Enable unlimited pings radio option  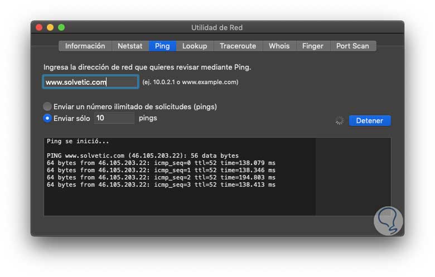[x=47, y=106]
